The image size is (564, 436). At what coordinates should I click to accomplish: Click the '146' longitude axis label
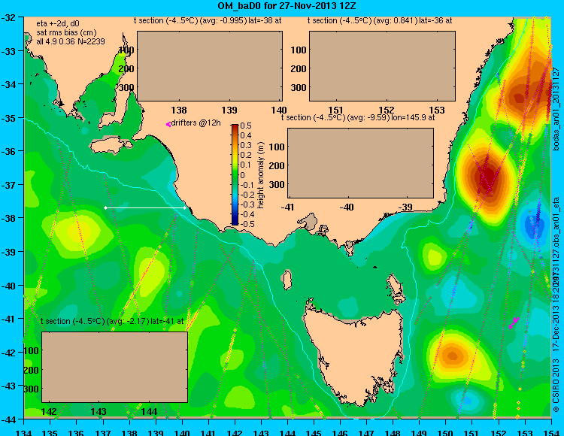340,432
